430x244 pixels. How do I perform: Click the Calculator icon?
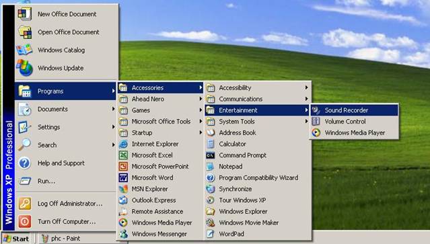point(211,144)
